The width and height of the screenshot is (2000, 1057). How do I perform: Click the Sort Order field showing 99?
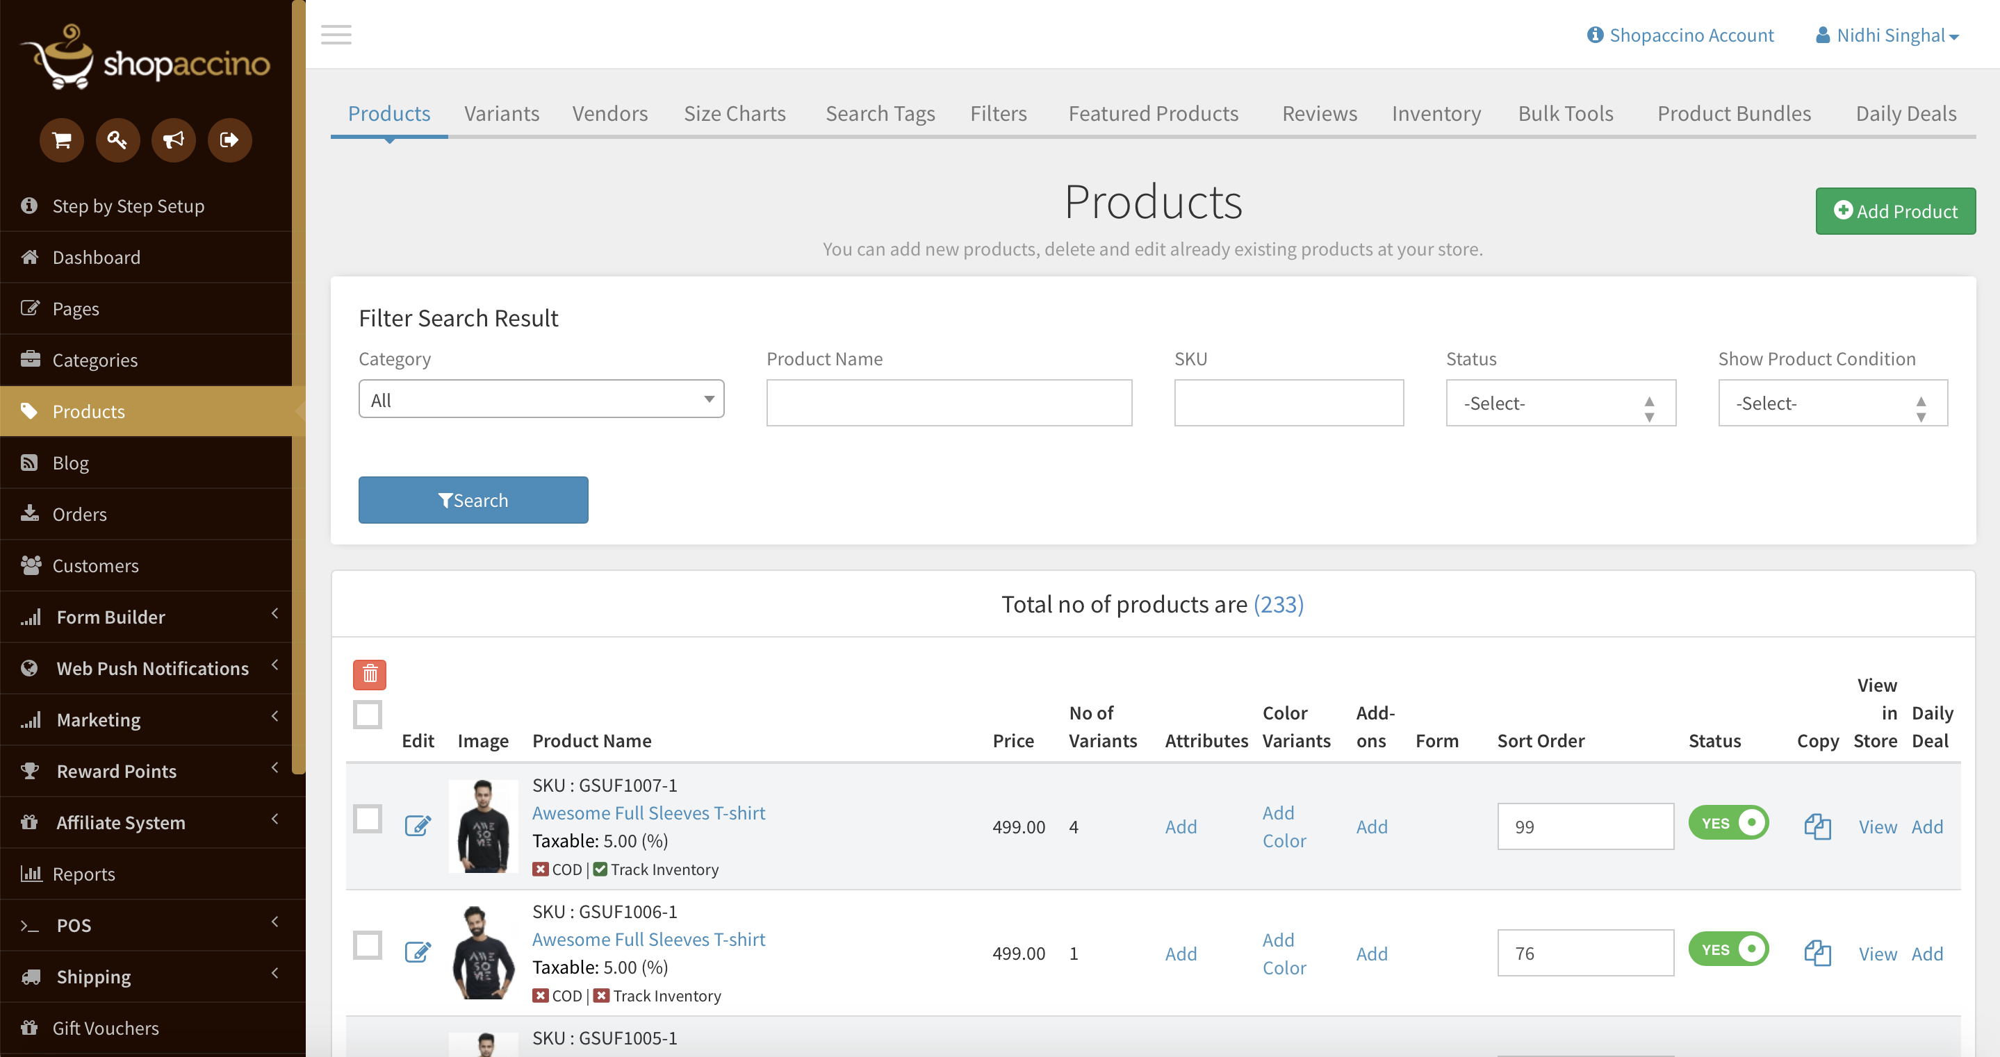[x=1584, y=826]
